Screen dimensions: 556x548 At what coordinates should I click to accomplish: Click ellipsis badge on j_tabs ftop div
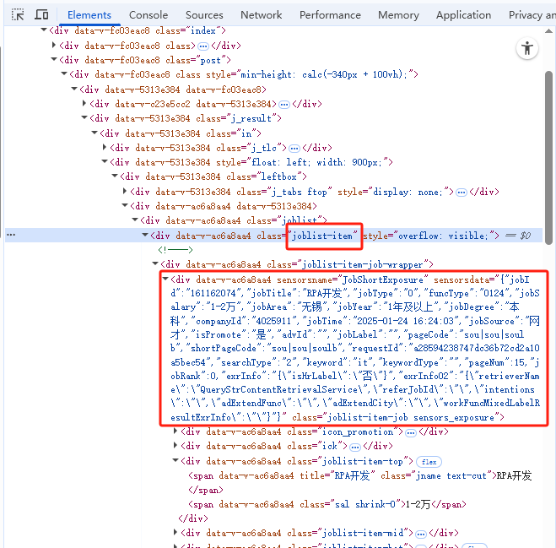pos(461,193)
